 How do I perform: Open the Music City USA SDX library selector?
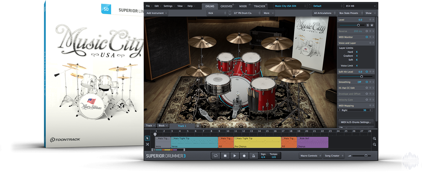290,6
